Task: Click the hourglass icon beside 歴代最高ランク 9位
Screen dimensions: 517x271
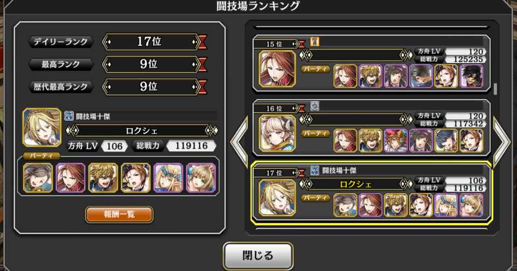Action: (202, 87)
